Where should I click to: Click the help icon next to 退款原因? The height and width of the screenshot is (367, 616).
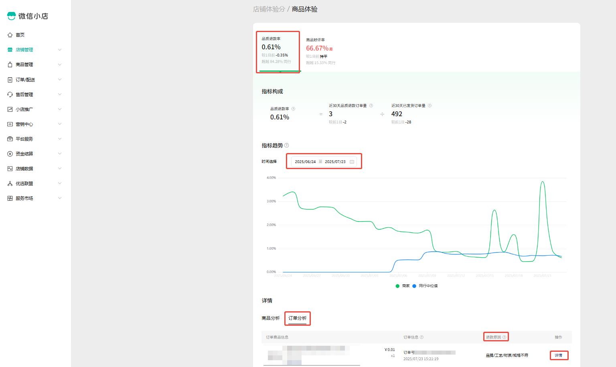coord(504,337)
